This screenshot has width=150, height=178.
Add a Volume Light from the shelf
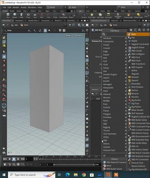(x=128, y=15)
